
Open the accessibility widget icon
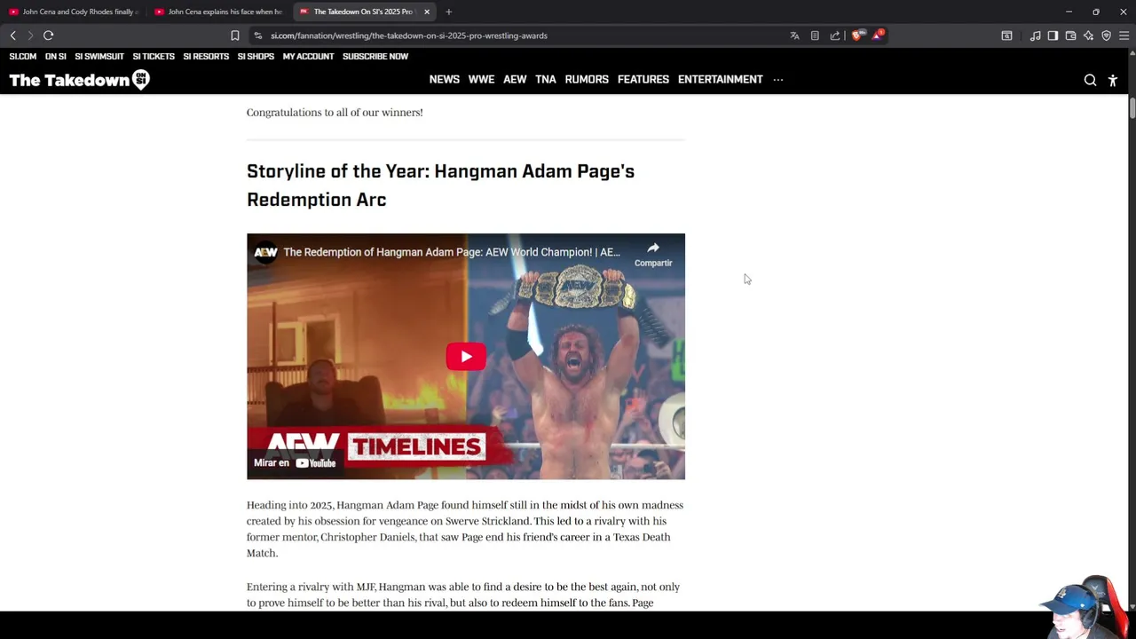point(1113,80)
